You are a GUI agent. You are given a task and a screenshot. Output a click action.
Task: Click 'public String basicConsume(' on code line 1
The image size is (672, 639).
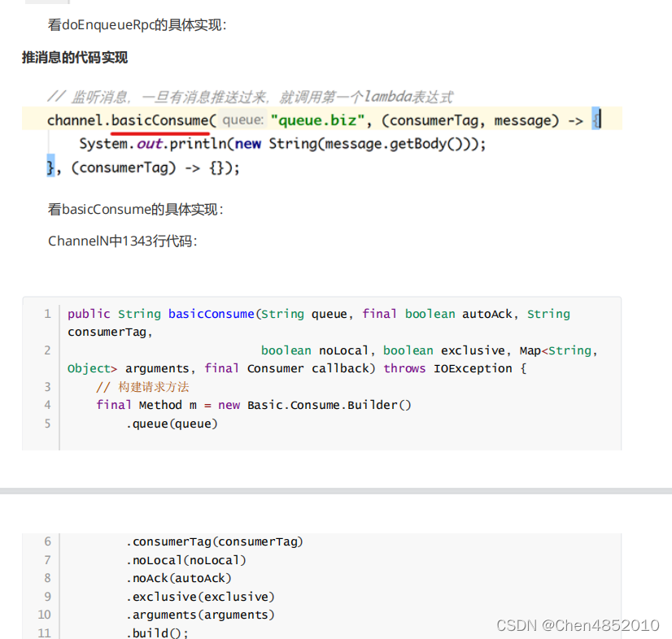[x=164, y=314]
